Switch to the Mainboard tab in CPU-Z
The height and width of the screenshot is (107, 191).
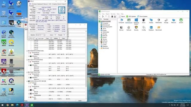(x=40, y=4)
